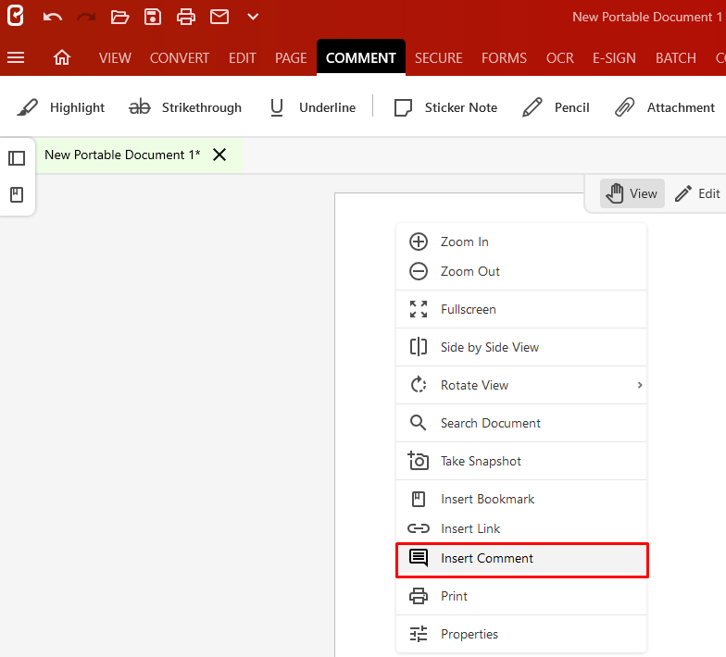This screenshot has width=726, height=657.
Task: Click the Email envelope icon
Action: coord(219,17)
